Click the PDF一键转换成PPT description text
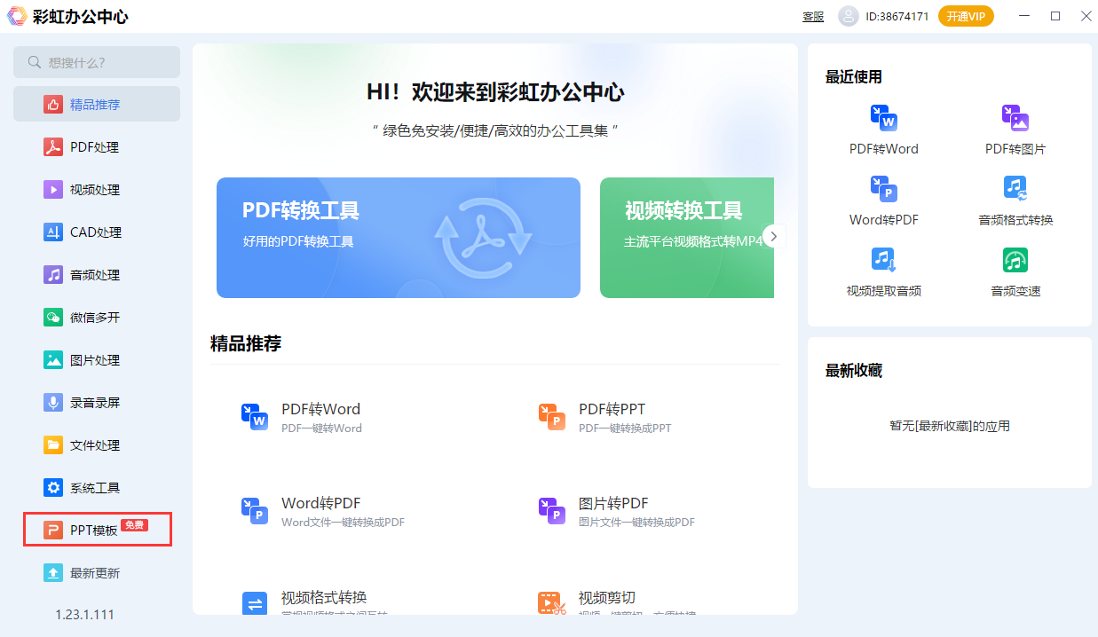The image size is (1098, 637). (x=625, y=429)
